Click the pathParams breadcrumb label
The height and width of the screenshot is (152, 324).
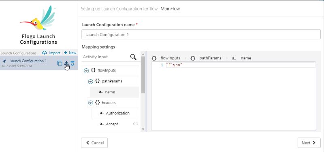210,58
